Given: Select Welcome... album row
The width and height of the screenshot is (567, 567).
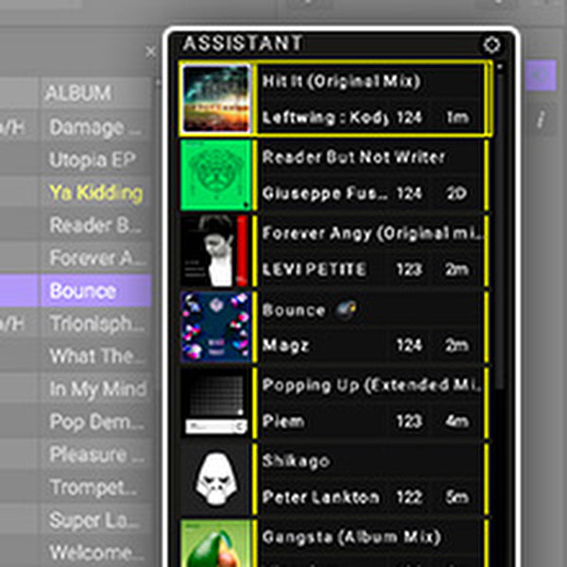Looking at the screenshot, I should (95, 553).
